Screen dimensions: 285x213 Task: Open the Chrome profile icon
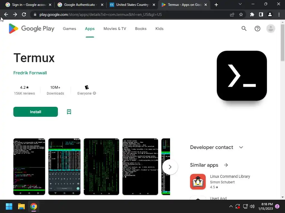point(270,14)
